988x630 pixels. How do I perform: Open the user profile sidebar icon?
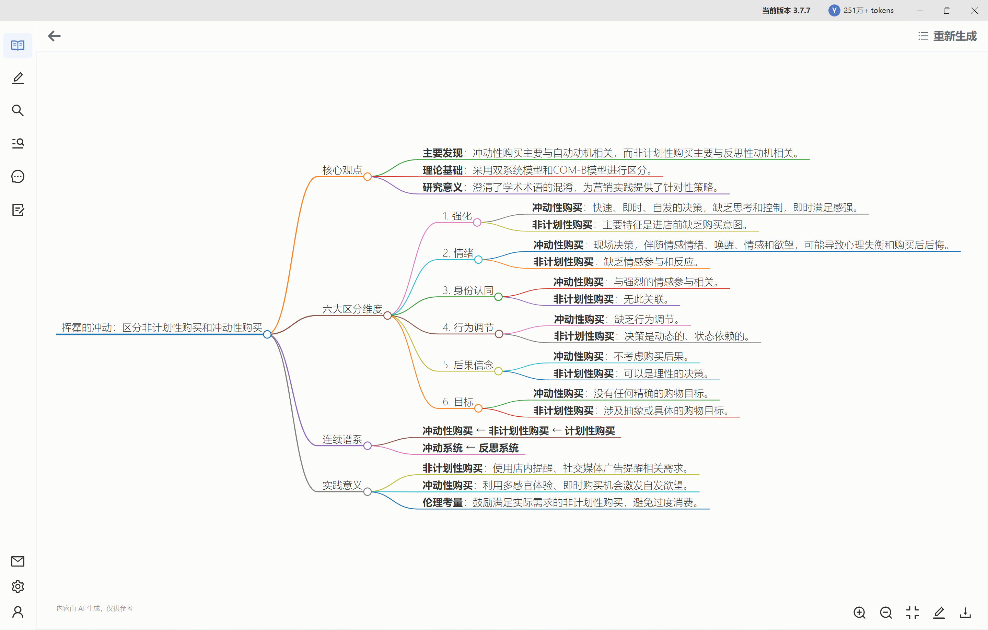pos(18,612)
